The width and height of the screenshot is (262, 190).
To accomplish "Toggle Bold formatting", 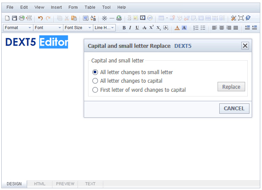I will click(124, 28).
